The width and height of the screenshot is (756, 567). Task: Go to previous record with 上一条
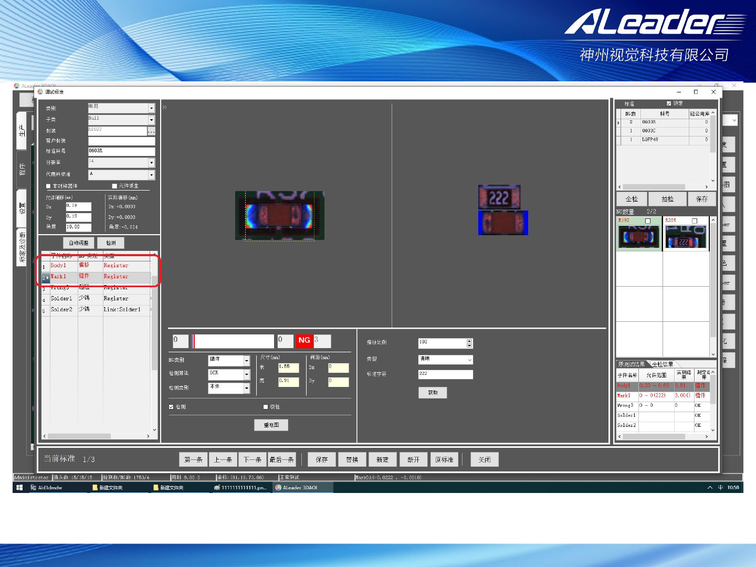click(223, 459)
